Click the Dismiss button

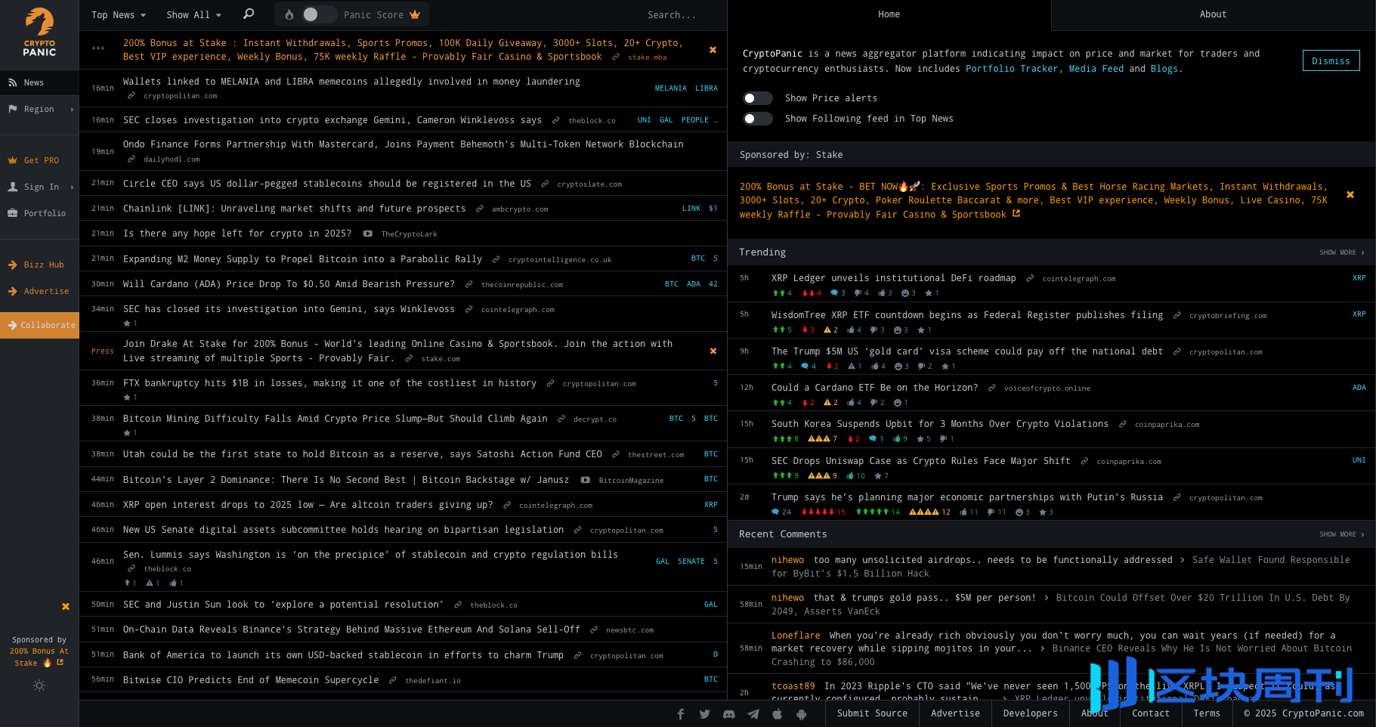tap(1331, 60)
